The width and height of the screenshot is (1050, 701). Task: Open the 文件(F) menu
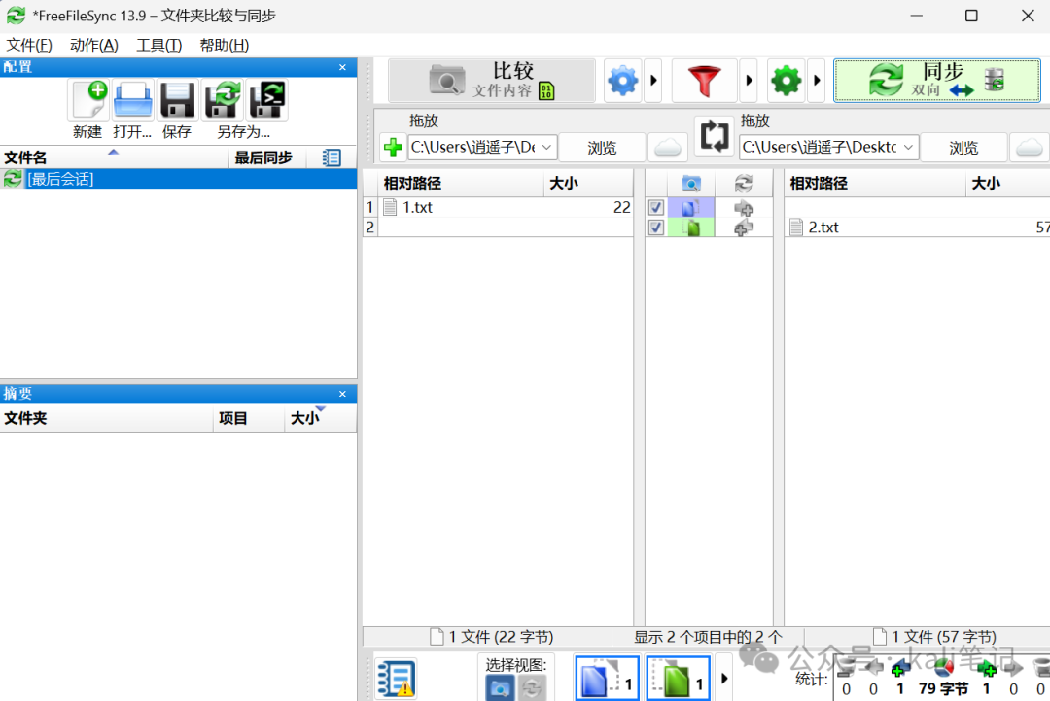click(x=29, y=45)
